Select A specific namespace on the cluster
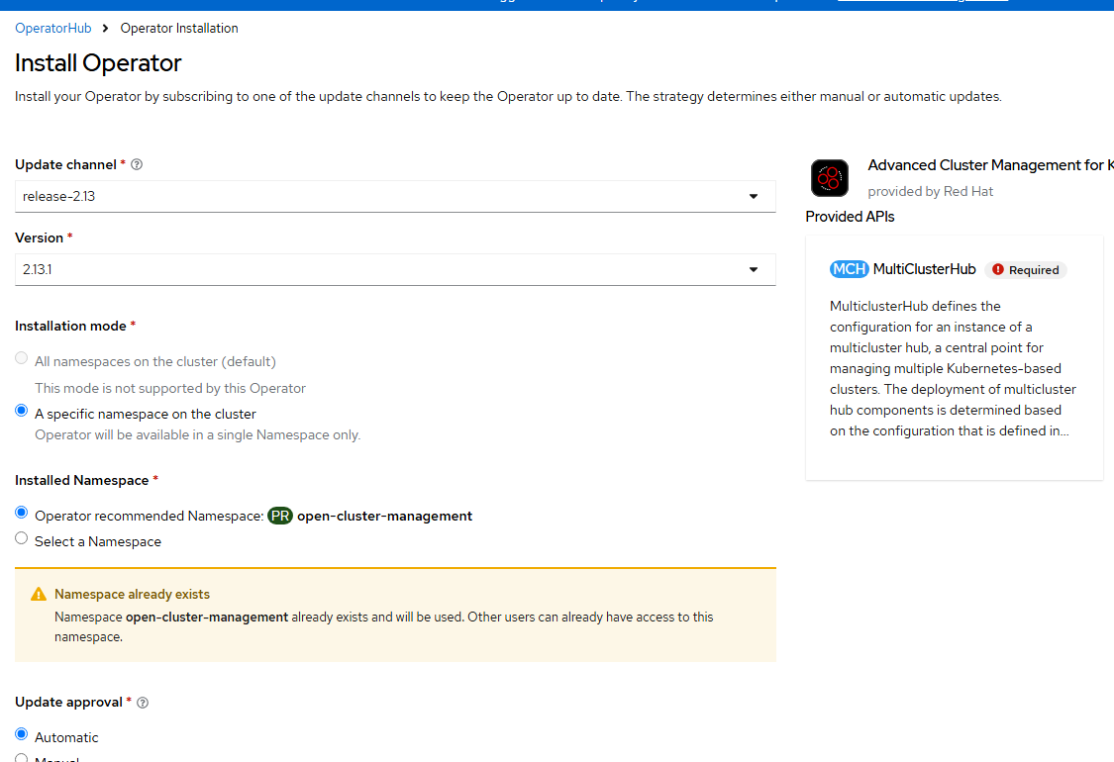This screenshot has width=1114, height=762. coord(22,411)
